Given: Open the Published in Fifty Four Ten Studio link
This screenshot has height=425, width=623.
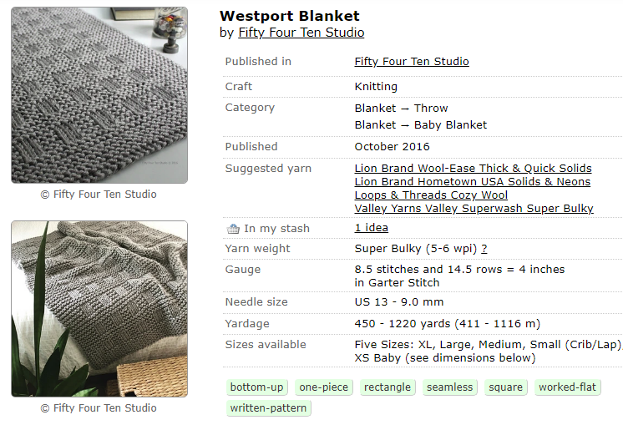Looking at the screenshot, I should click(x=412, y=62).
